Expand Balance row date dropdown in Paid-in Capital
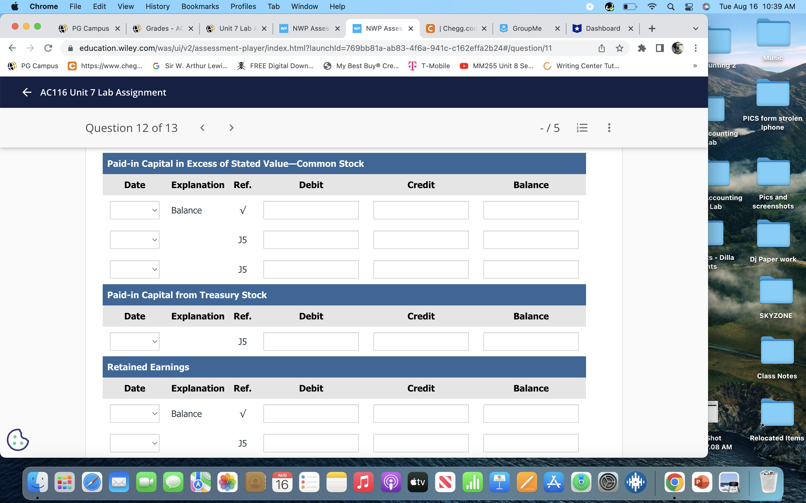Image resolution: width=806 pixels, height=503 pixels. coord(135,210)
